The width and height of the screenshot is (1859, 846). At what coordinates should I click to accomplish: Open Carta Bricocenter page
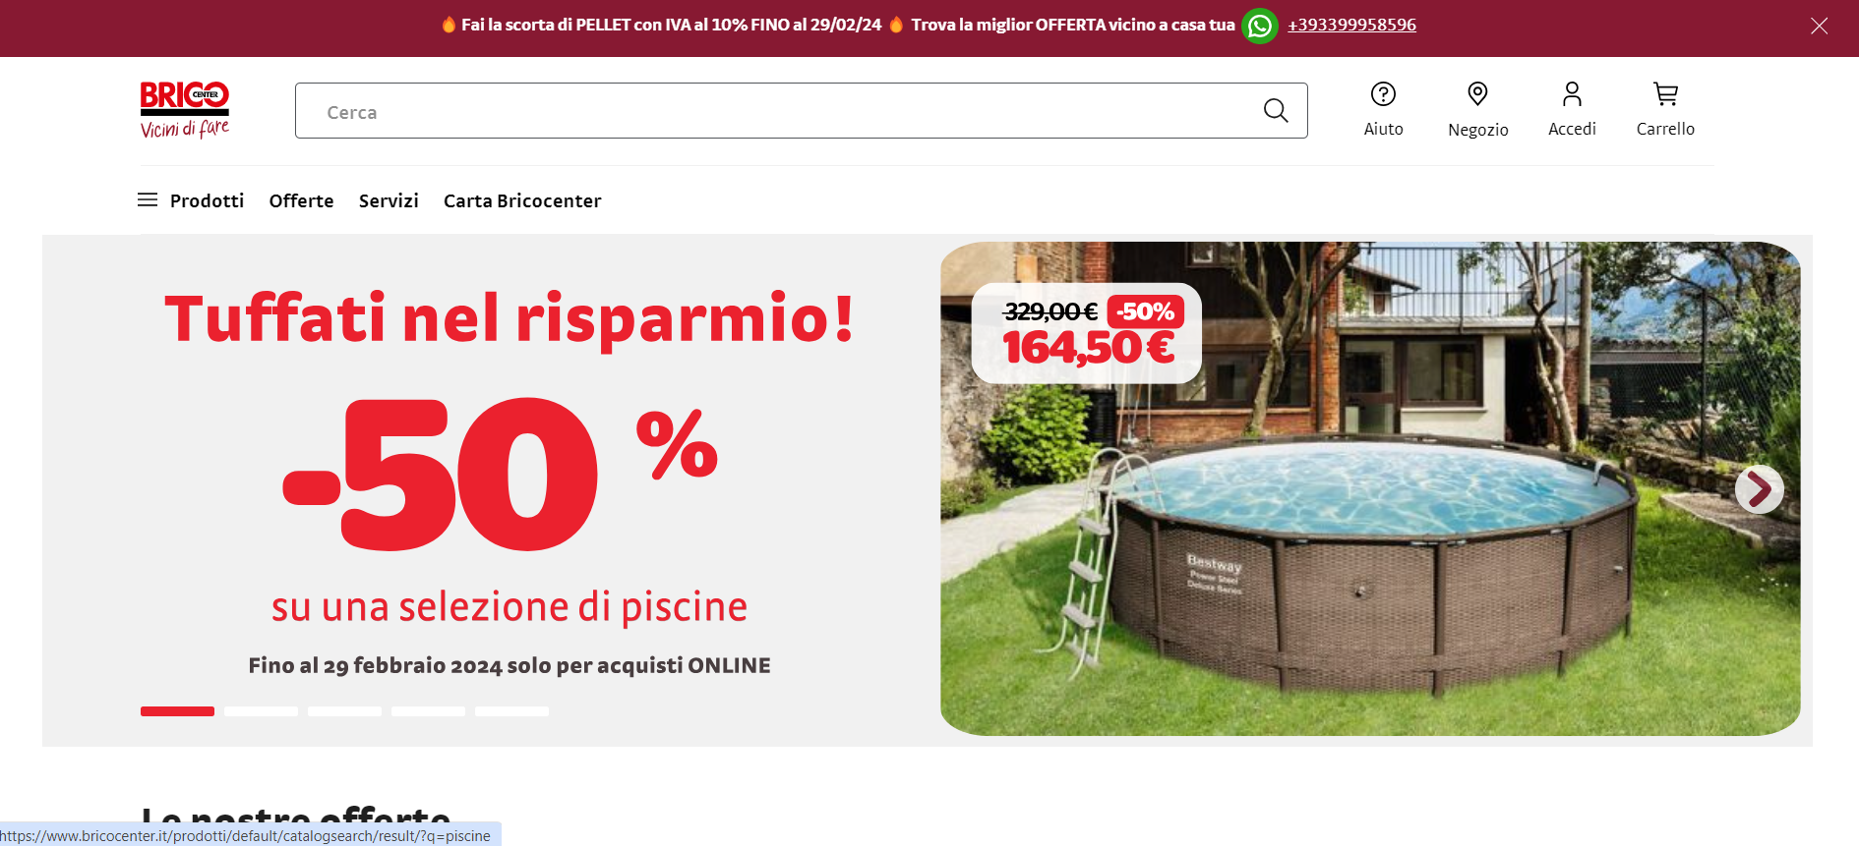(522, 200)
